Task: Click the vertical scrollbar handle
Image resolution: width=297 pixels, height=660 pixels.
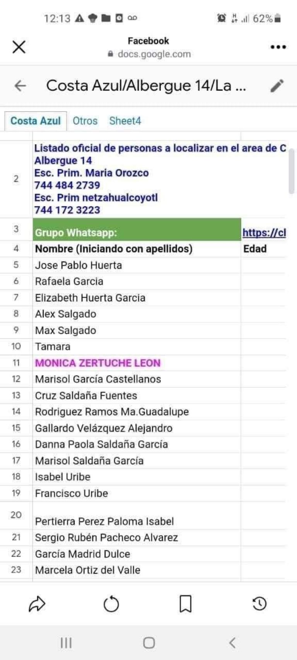Action: coord(292,170)
